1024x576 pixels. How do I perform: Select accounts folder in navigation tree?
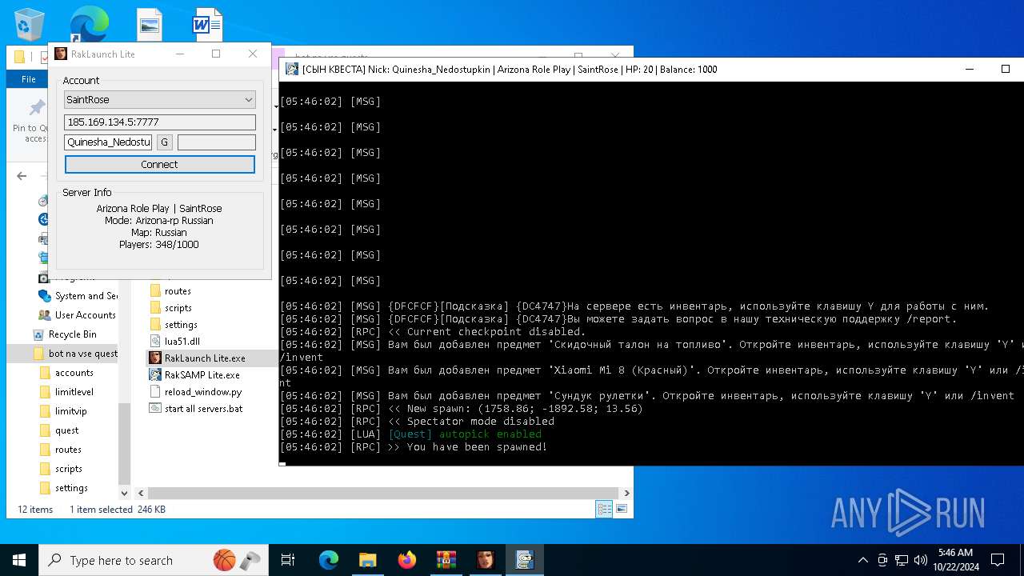[x=74, y=373]
